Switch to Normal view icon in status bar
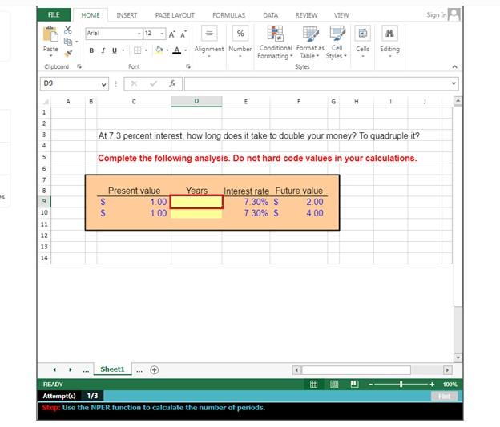Image resolution: width=500 pixels, height=427 pixels. pyautogui.click(x=314, y=385)
